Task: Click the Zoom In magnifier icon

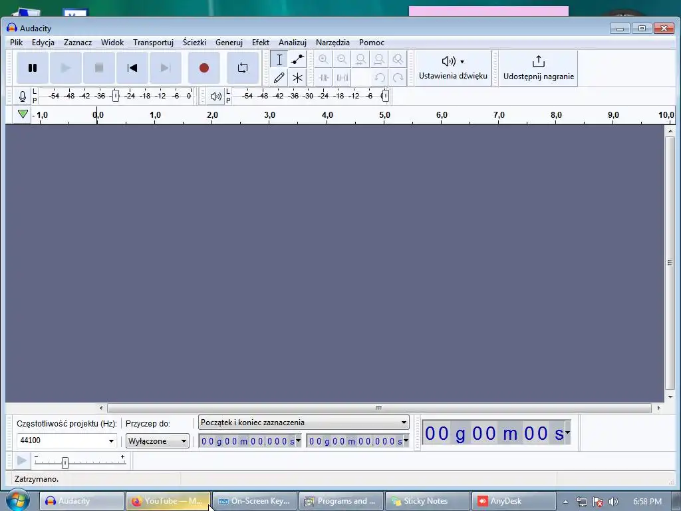Action: (x=324, y=59)
